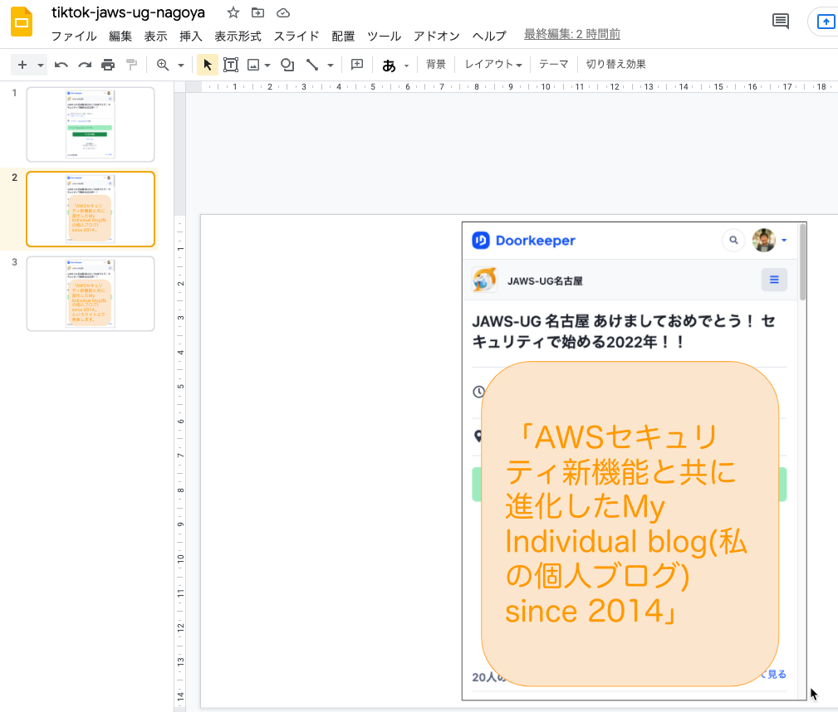The height and width of the screenshot is (712, 838).
Task: Click the 背景 background button
Action: [435, 65]
